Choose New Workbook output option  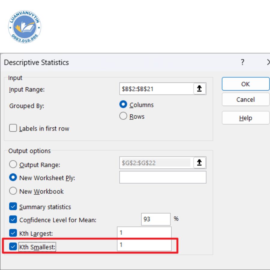13,191
